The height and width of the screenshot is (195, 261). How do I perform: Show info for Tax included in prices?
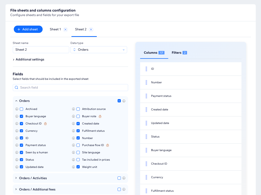point(73,160)
